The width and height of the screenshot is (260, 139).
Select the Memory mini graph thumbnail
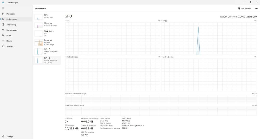pyautogui.click(x=39, y=25)
